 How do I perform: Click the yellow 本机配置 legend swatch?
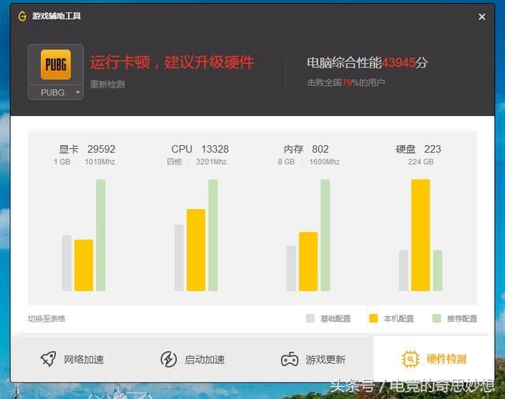(373, 319)
